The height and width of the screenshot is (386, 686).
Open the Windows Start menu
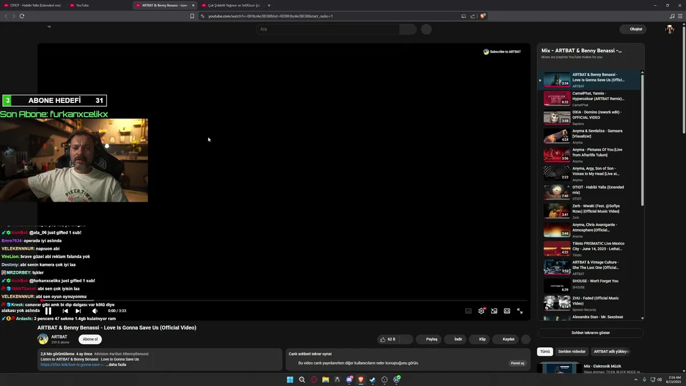click(x=290, y=380)
